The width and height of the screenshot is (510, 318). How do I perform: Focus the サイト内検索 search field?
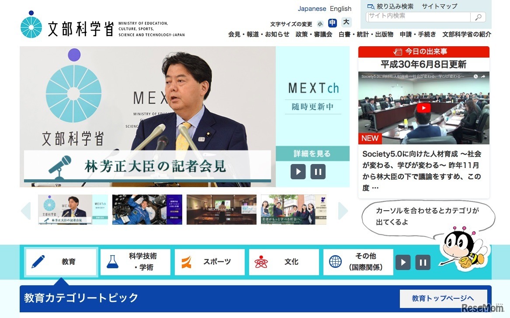[418, 17]
